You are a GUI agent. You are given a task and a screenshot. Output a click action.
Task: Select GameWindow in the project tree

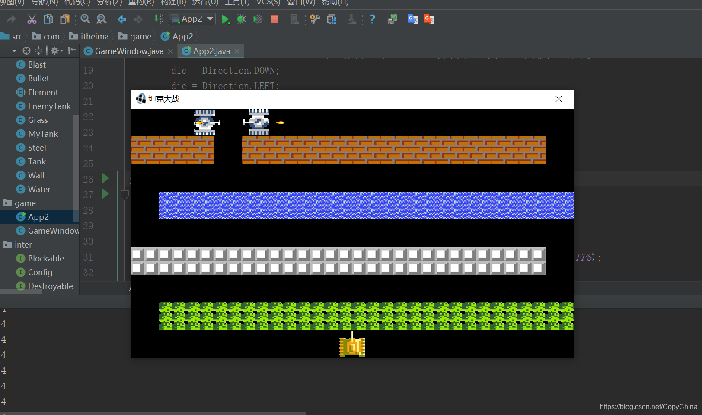[53, 231]
